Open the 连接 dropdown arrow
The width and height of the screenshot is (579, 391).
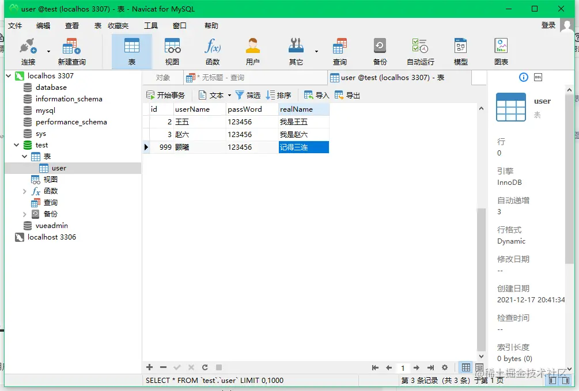coord(48,51)
